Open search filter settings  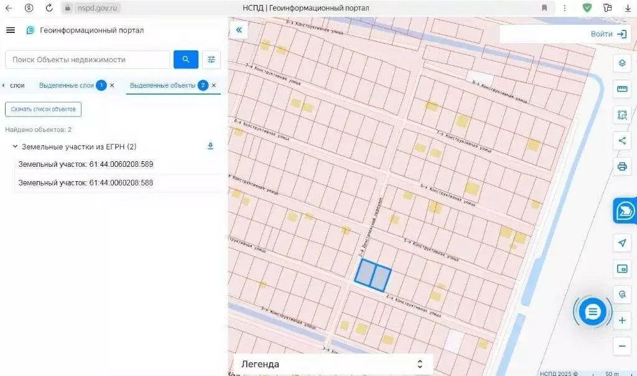(212, 59)
